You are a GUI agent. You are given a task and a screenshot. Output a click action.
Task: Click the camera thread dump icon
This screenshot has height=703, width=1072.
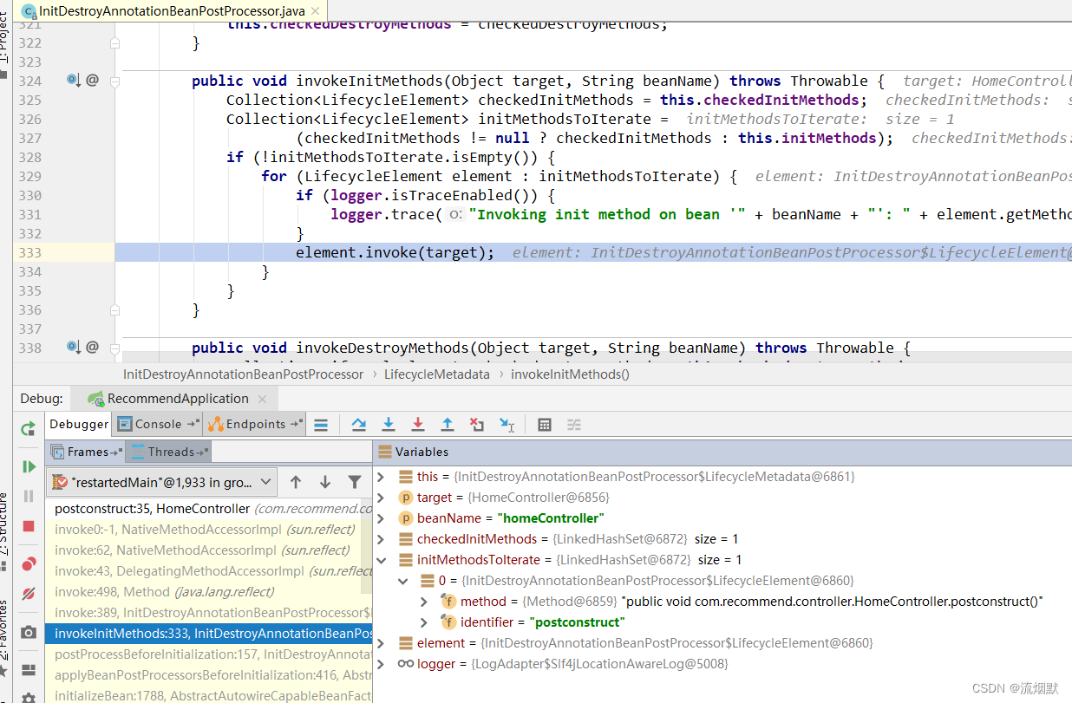(29, 633)
